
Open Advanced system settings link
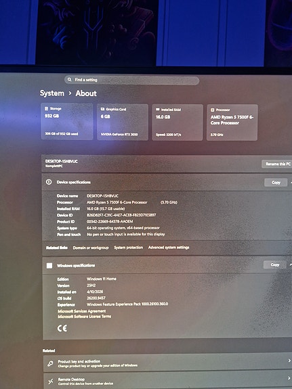[x=169, y=248]
